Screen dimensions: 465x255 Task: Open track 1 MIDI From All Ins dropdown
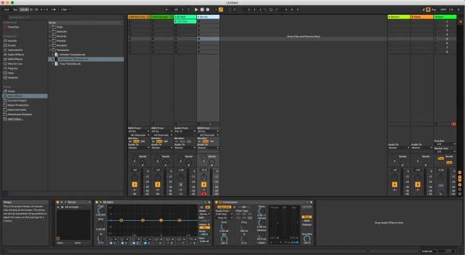tap(139, 131)
